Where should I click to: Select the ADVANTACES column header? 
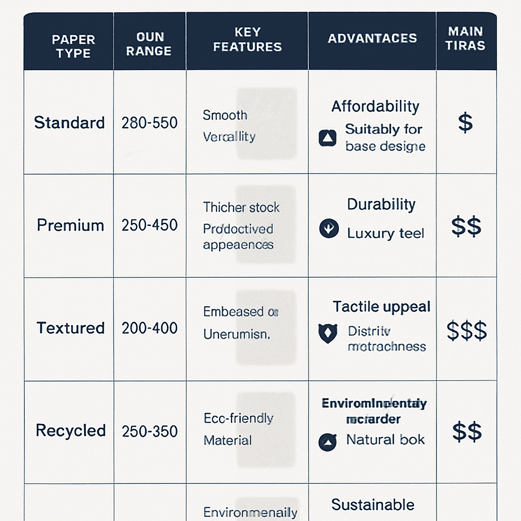(x=372, y=38)
